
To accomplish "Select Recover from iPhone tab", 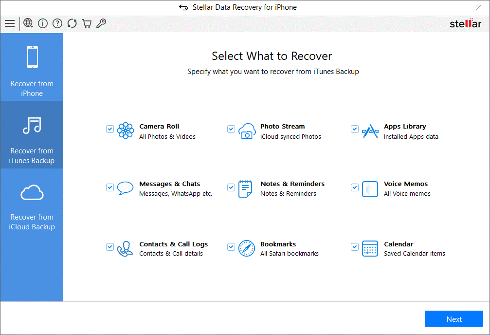I will coord(32,67).
